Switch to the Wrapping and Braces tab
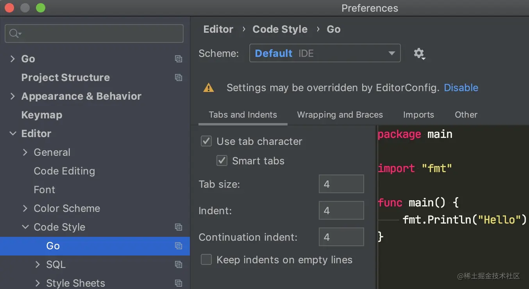 click(x=340, y=115)
